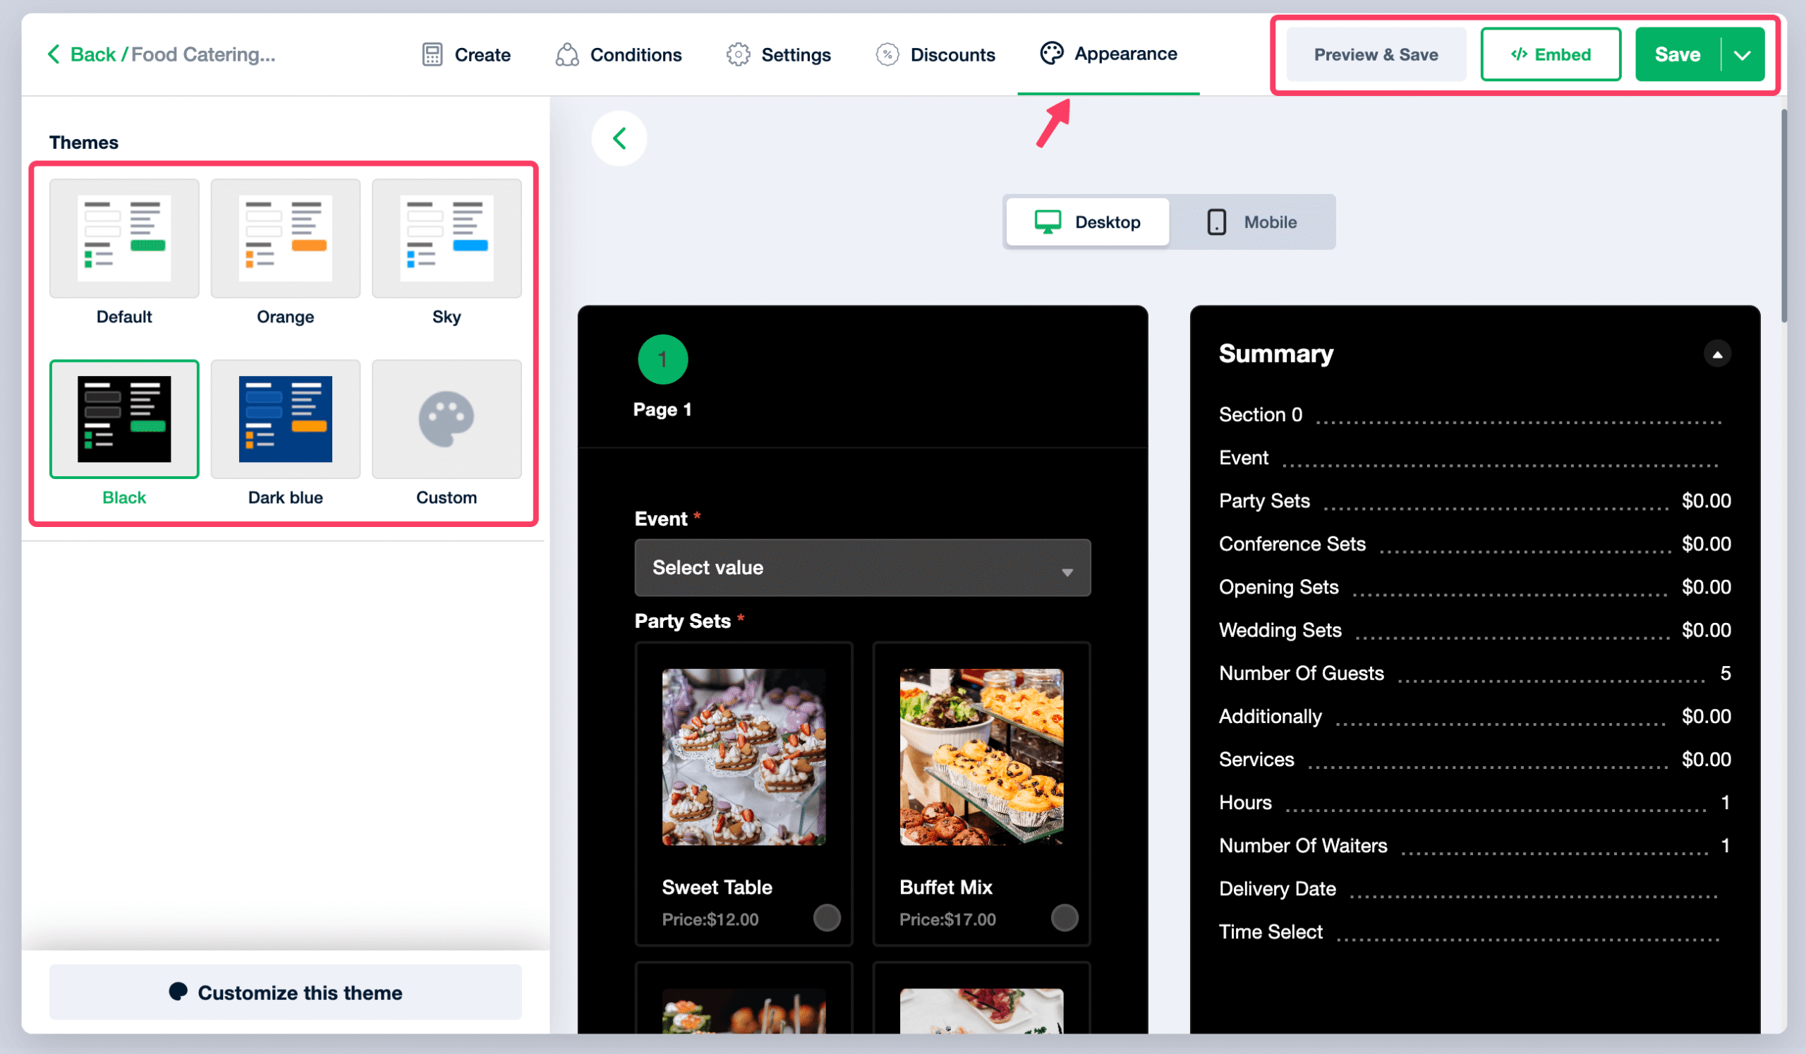This screenshot has width=1806, height=1054.
Task: Select the Sweet Table radio button
Action: 827,918
